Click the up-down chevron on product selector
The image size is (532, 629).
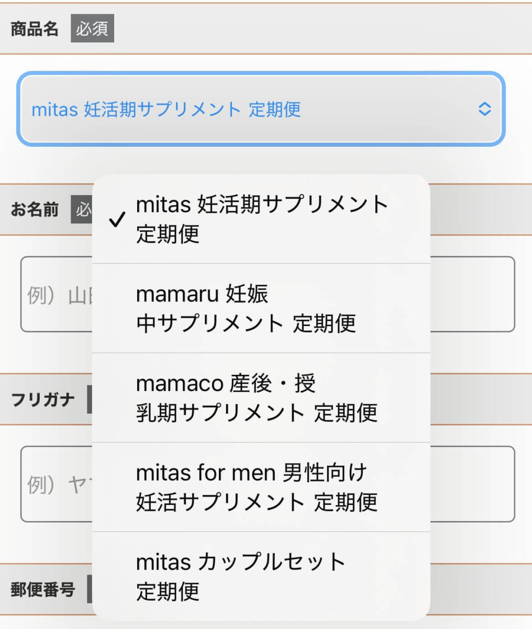[484, 109]
